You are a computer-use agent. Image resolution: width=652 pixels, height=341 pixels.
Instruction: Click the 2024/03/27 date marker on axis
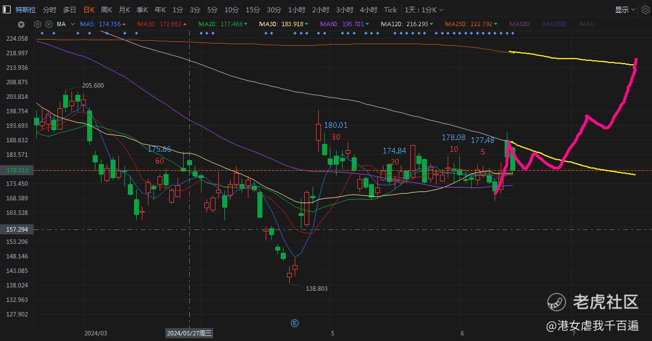click(189, 333)
